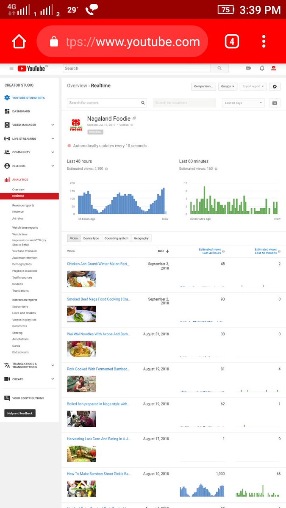Expand the Create section

[53, 379]
